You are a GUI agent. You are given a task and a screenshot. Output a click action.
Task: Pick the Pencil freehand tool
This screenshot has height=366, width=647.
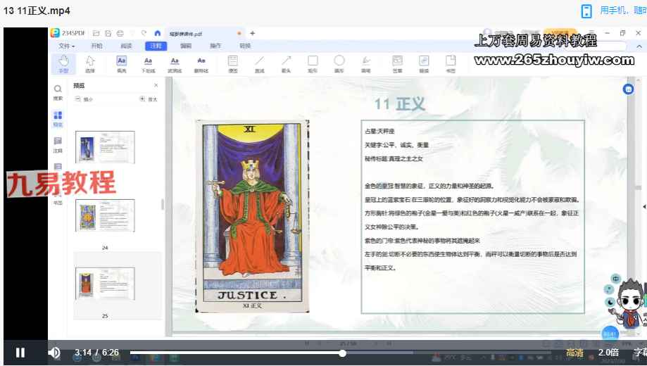click(366, 64)
